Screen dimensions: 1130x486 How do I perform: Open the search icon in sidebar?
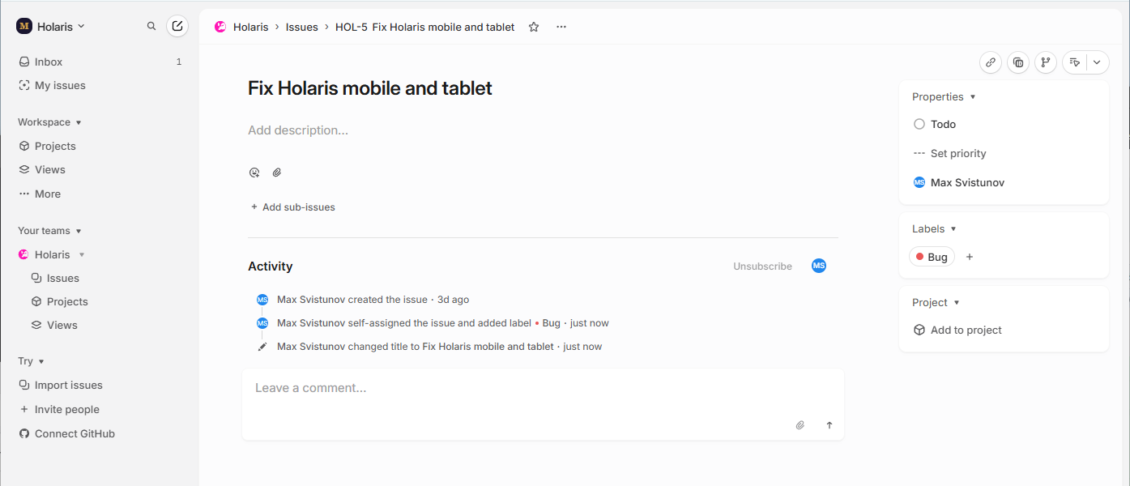tap(151, 26)
